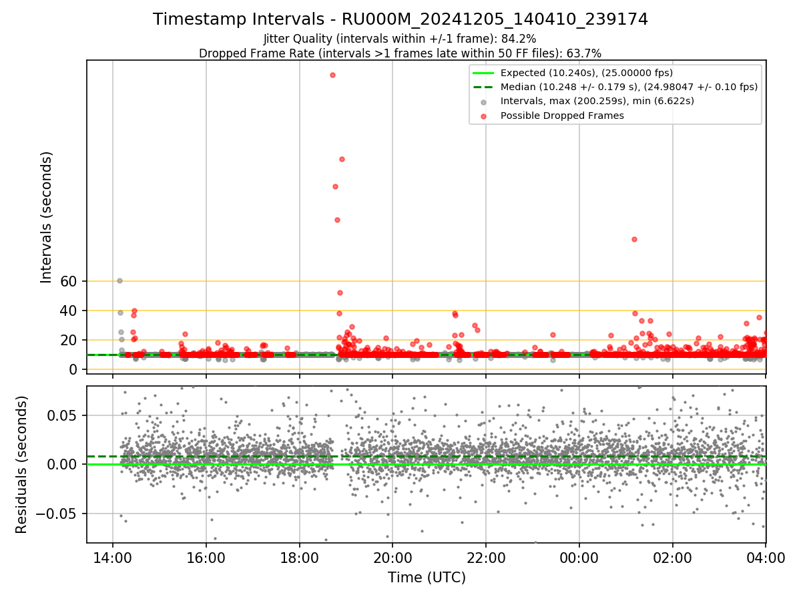
Task: Click the 18:00 x-axis tick label
Action: pyautogui.click(x=299, y=558)
